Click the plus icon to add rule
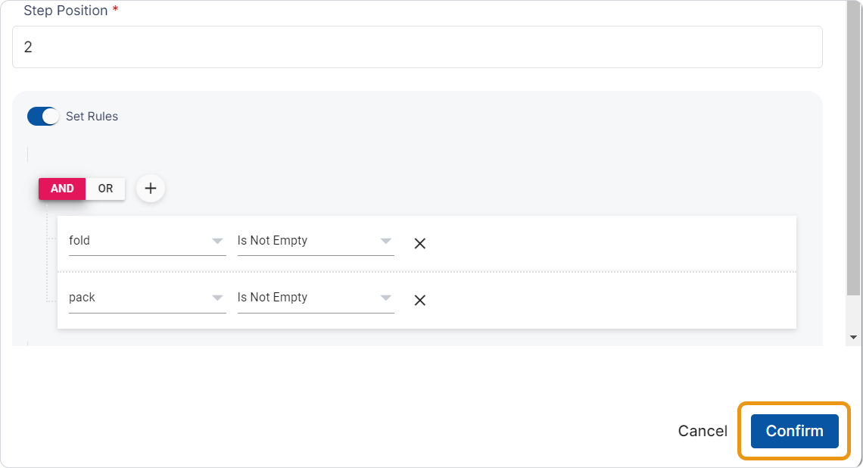 pyautogui.click(x=151, y=189)
